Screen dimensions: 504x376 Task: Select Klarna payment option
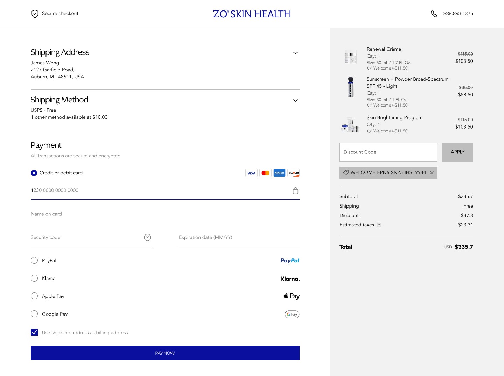34,278
